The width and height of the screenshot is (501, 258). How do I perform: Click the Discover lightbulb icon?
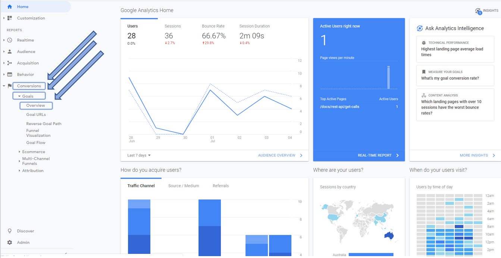[10, 231]
